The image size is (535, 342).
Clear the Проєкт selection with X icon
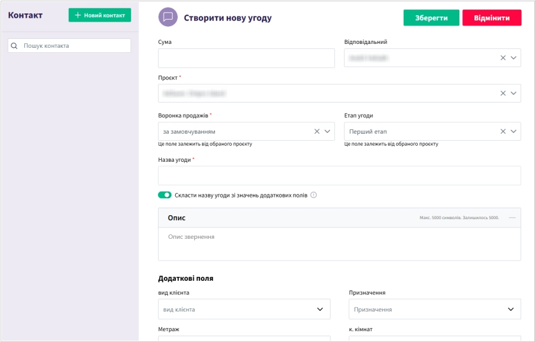pyautogui.click(x=503, y=93)
